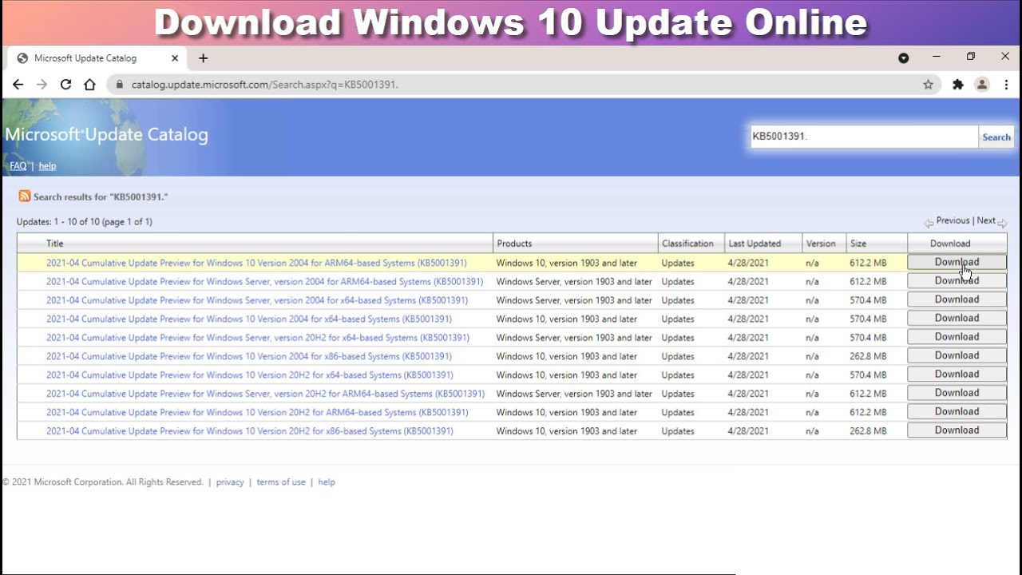Open the help link in footer
The width and height of the screenshot is (1022, 575).
point(327,482)
